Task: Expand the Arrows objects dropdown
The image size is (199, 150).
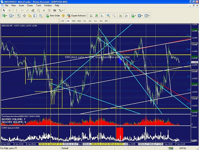Action: [x=62, y=11]
